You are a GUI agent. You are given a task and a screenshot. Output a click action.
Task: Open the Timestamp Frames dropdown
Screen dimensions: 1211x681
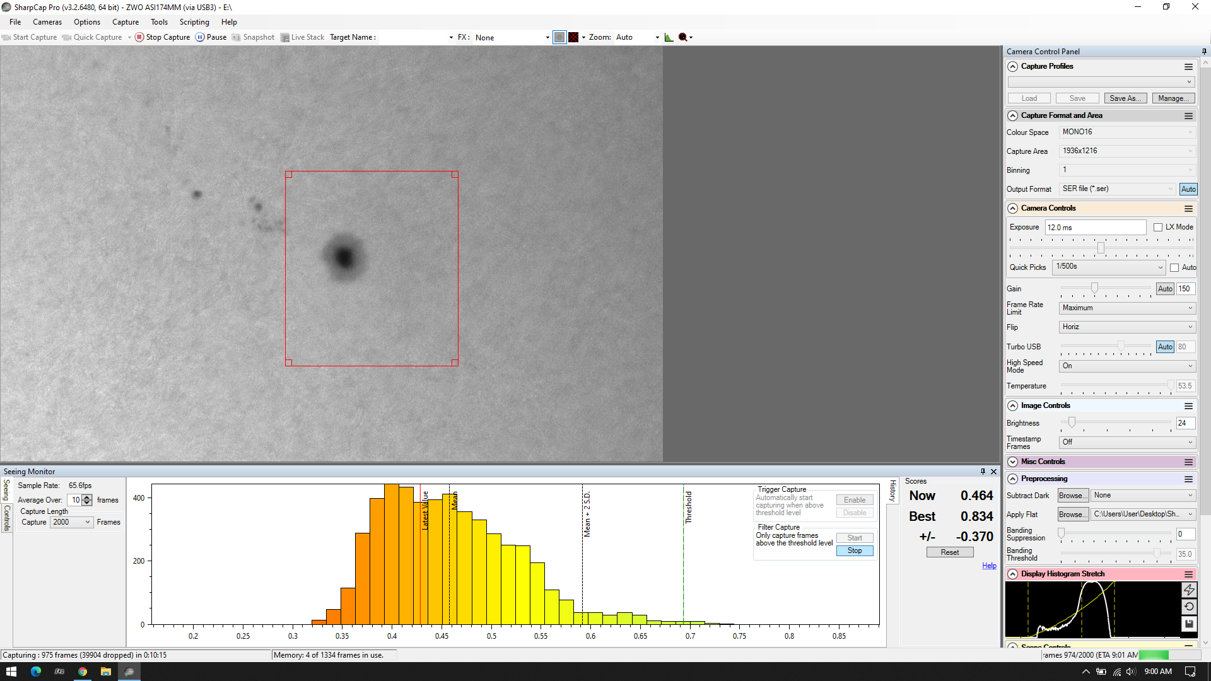coord(1127,442)
